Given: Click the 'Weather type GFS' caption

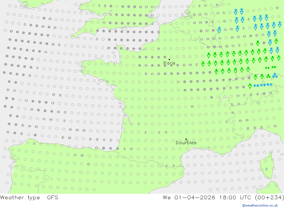Looking at the screenshot, I should (29, 198).
